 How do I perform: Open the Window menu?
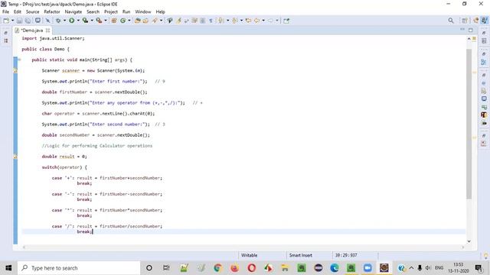click(x=143, y=11)
